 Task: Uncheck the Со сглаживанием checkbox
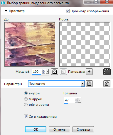(26, 117)
